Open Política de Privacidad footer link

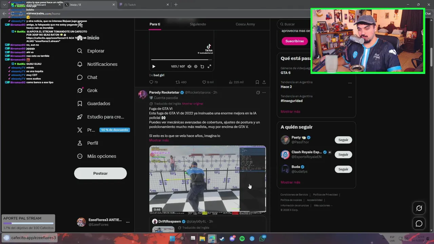(x=325, y=195)
